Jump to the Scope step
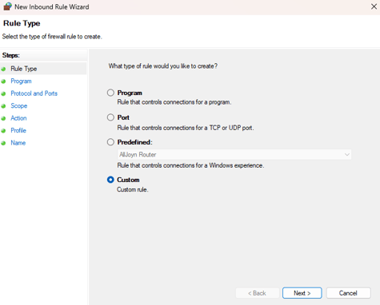This screenshot has width=380, height=305. [19, 105]
